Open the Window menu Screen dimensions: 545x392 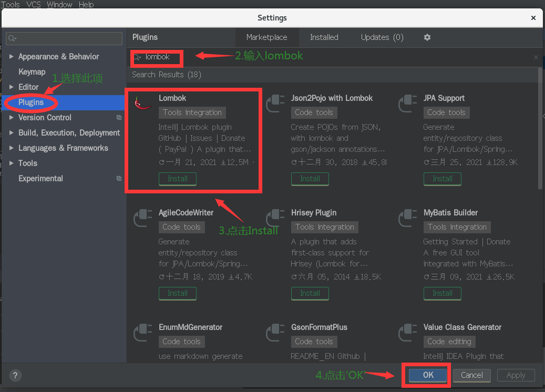[x=59, y=5]
